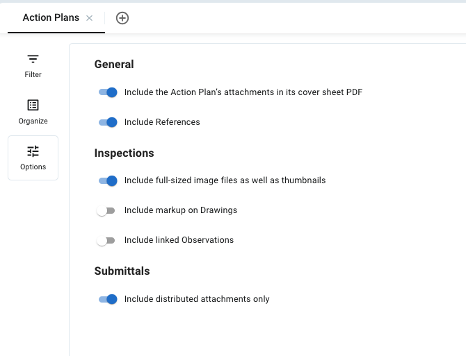Screen dimensions: 466x356
Task: Click the "Include References" label text
Action: coord(162,122)
